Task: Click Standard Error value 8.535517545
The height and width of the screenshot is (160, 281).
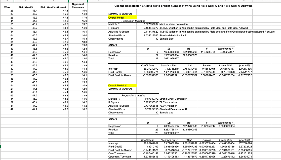Action: [x=151, y=36]
